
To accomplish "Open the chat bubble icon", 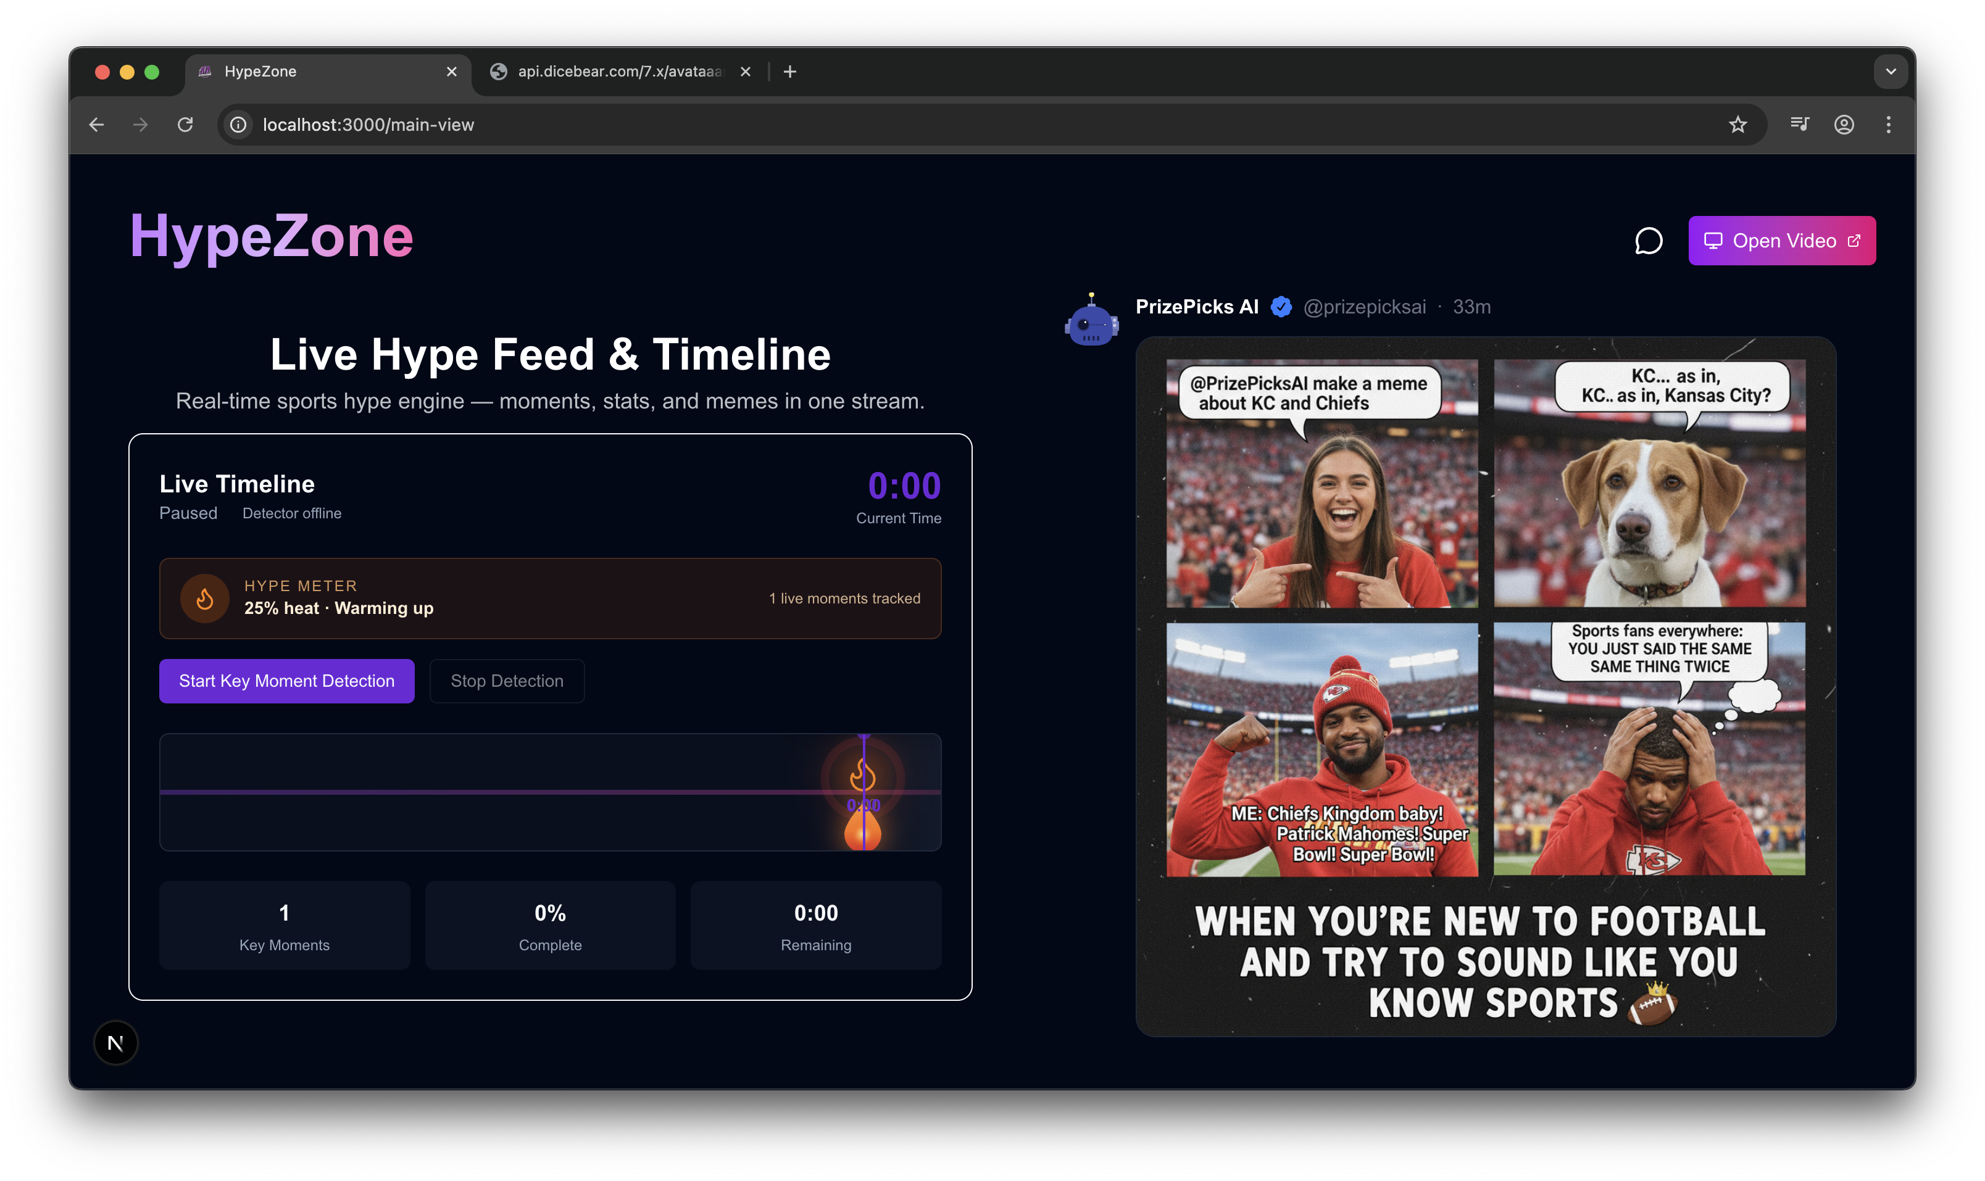I will click(1649, 241).
